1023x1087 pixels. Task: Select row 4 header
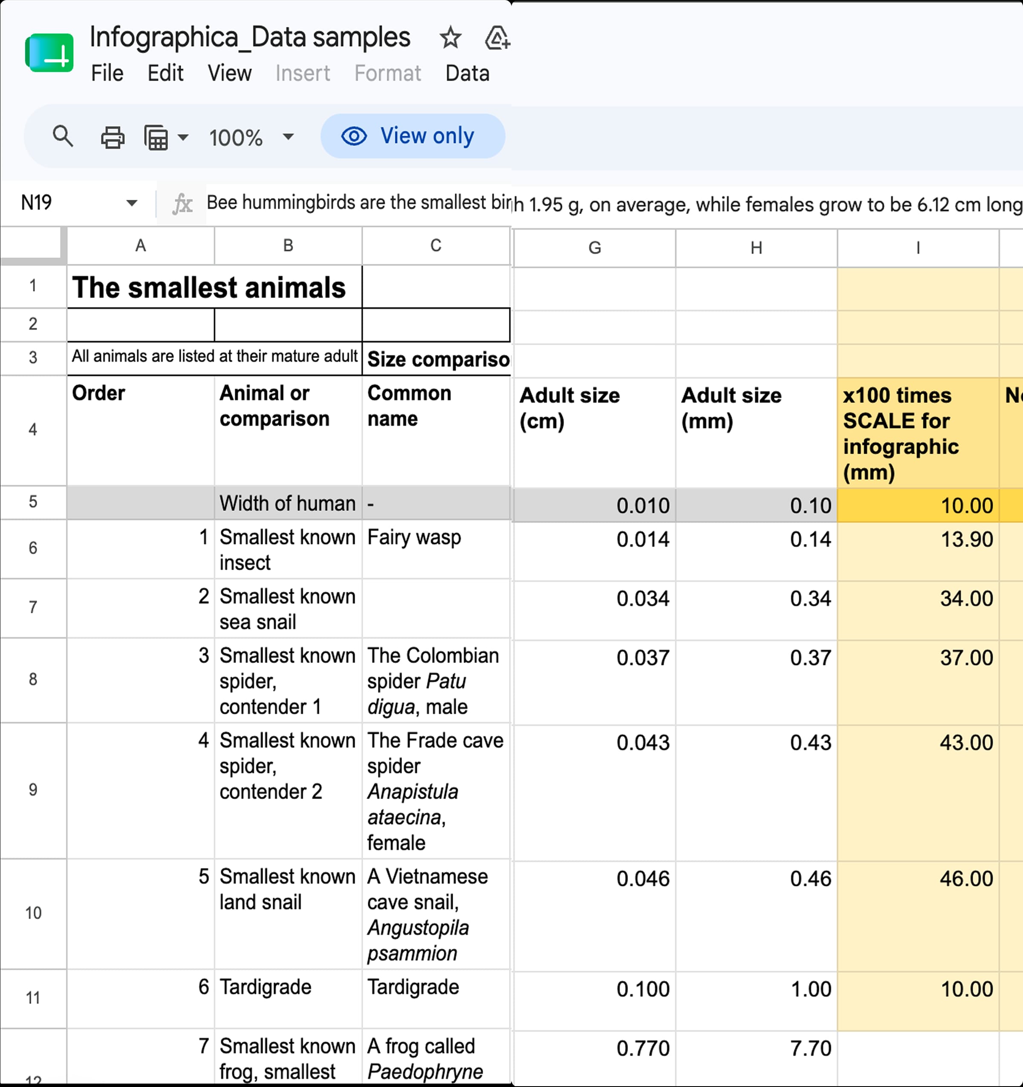coord(33,430)
